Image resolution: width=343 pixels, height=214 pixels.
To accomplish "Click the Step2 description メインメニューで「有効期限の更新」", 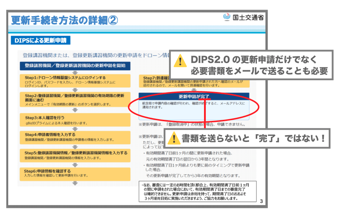I will tap(68, 105).
